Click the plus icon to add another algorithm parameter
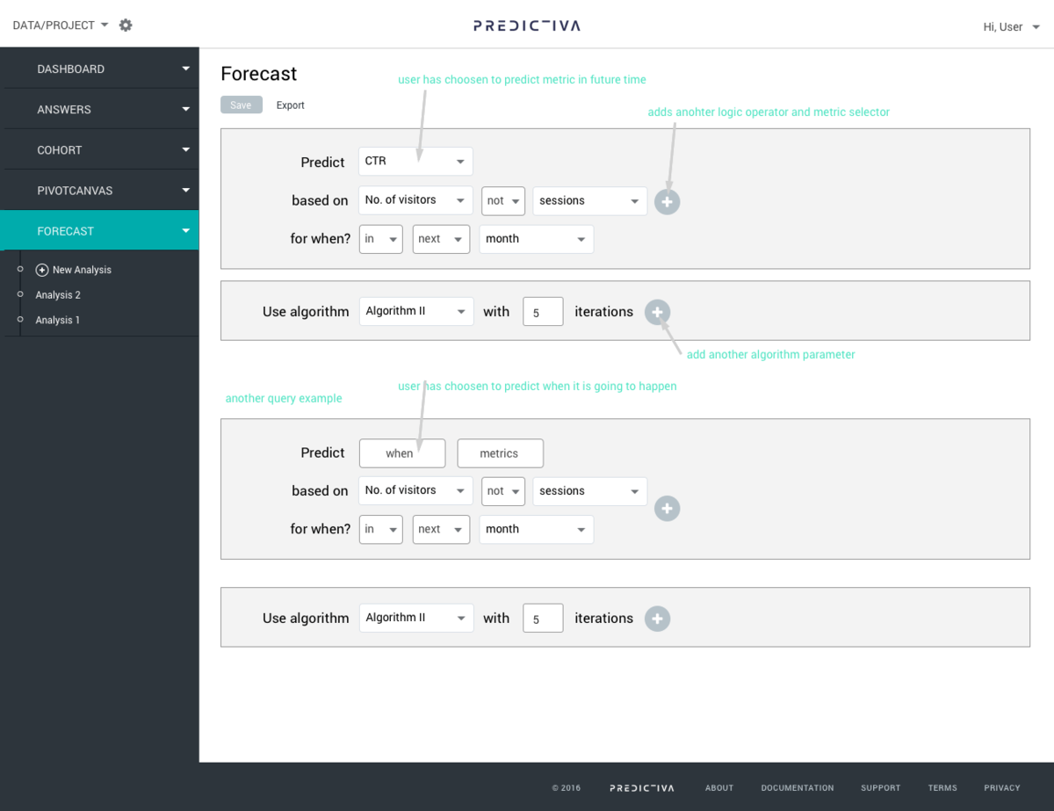Image resolution: width=1054 pixels, height=811 pixels. coord(657,312)
